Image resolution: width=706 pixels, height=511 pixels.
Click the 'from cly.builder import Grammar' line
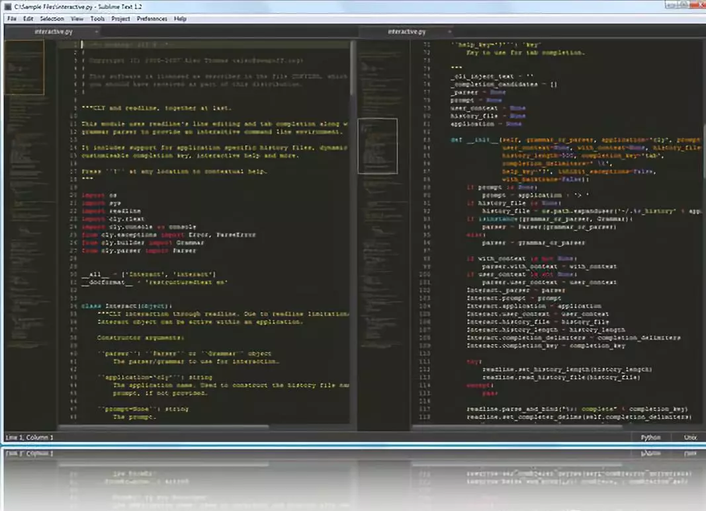143,243
